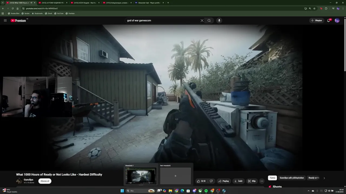Bookmark this page with the star icon
Image resolution: width=346 pixels, height=194 pixels.
314,8
